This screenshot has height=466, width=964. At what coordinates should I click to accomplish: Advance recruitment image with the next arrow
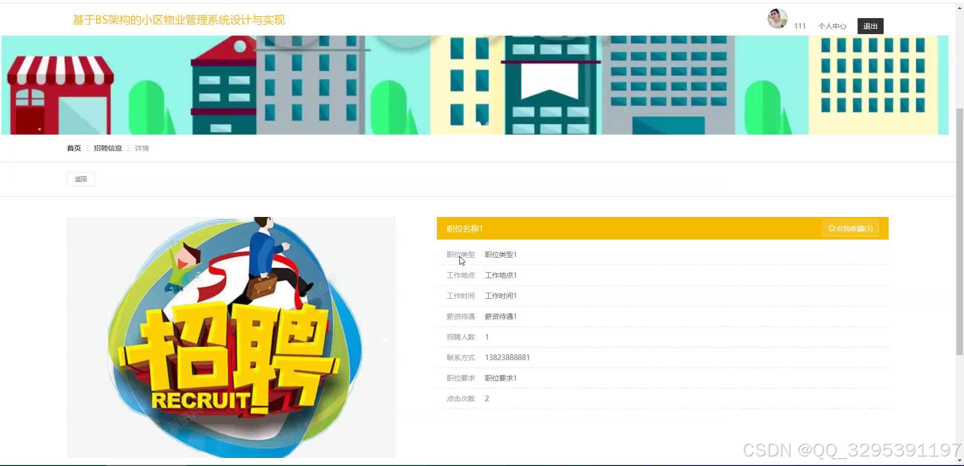point(385,338)
